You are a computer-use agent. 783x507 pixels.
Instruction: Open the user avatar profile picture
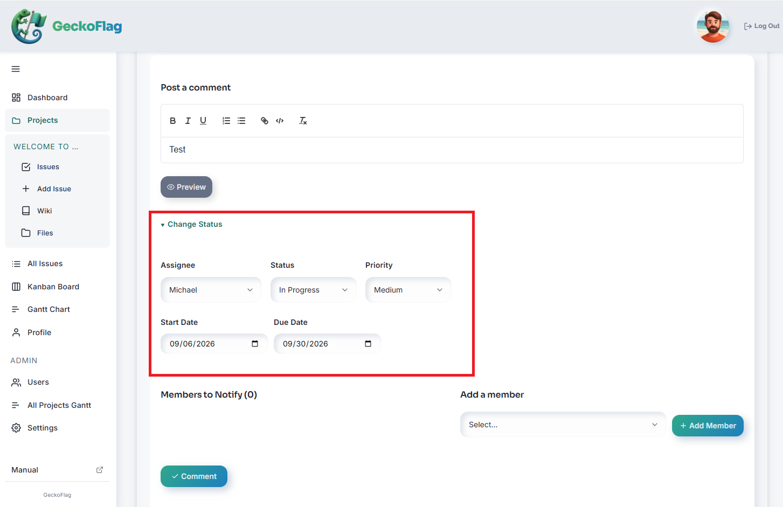pyautogui.click(x=712, y=26)
